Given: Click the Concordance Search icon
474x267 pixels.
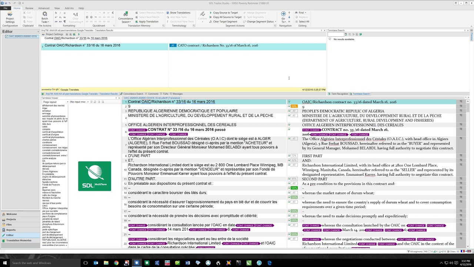Looking at the screenshot, I should [x=126, y=14].
